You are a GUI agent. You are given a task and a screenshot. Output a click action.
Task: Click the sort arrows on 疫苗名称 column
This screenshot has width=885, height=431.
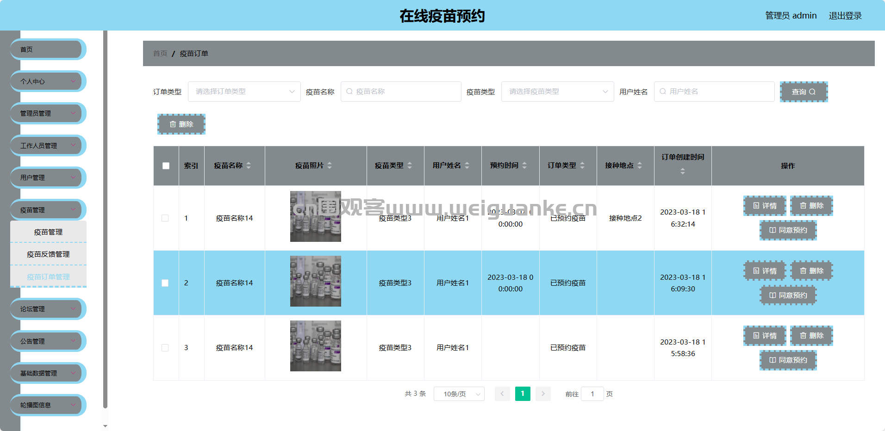[249, 166]
